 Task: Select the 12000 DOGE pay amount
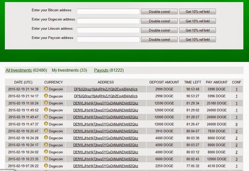217,159
